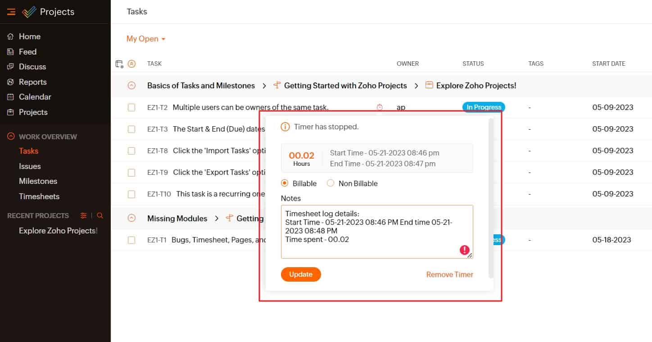
Task: Select the Non Billable radio button
Action: [331, 183]
